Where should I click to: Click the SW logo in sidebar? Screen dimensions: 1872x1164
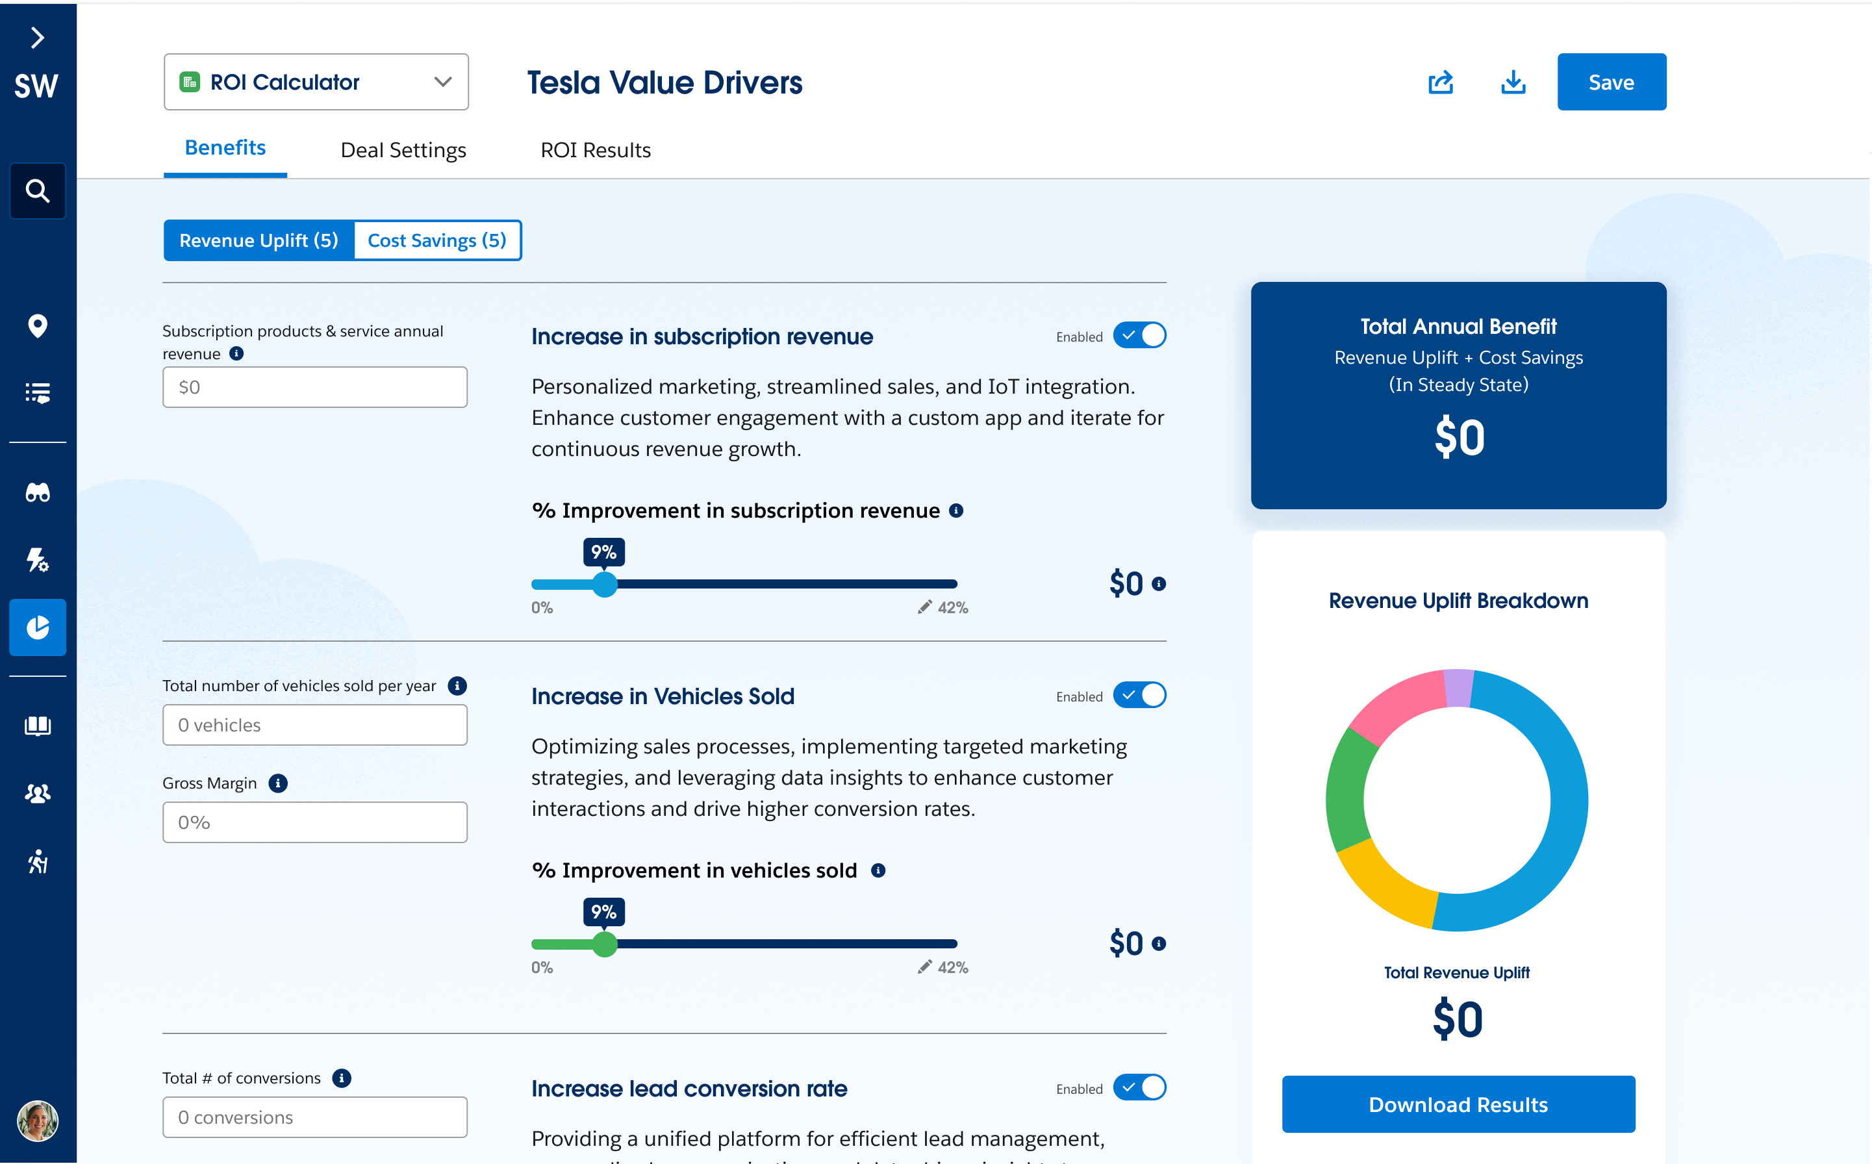(x=36, y=86)
